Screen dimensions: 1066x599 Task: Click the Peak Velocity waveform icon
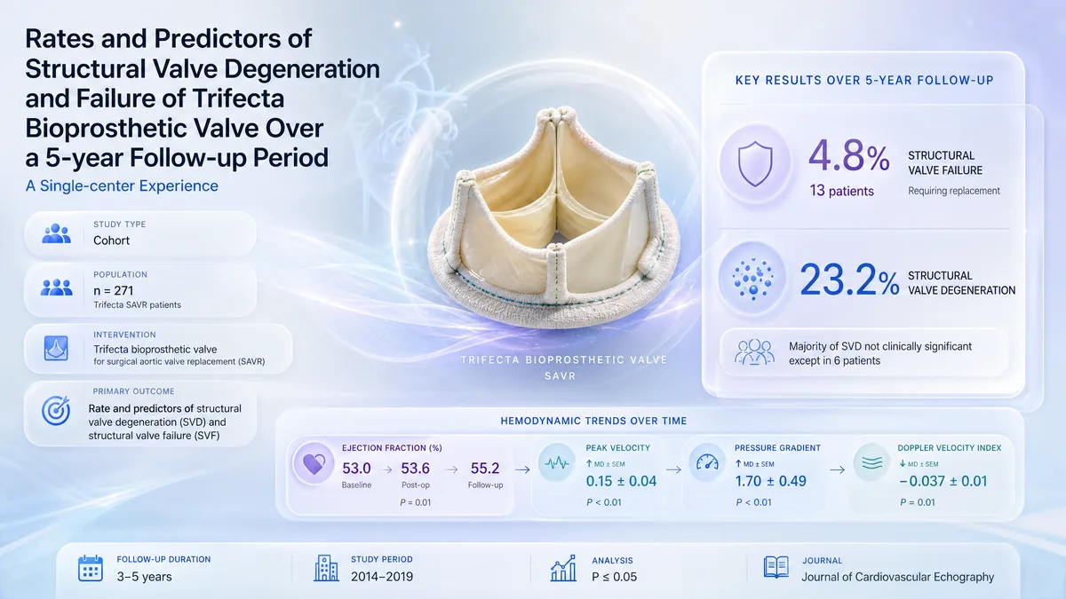(558, 464)
